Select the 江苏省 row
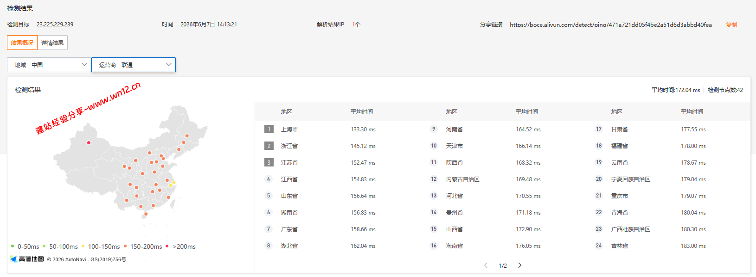The width and height of the screenshot is (756, 277). point(338,163)
